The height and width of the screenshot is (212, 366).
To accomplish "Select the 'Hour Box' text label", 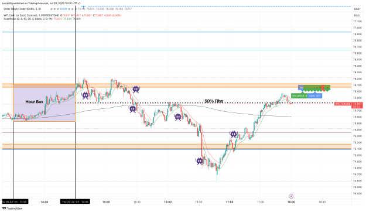I will click(x=35, y=102).
